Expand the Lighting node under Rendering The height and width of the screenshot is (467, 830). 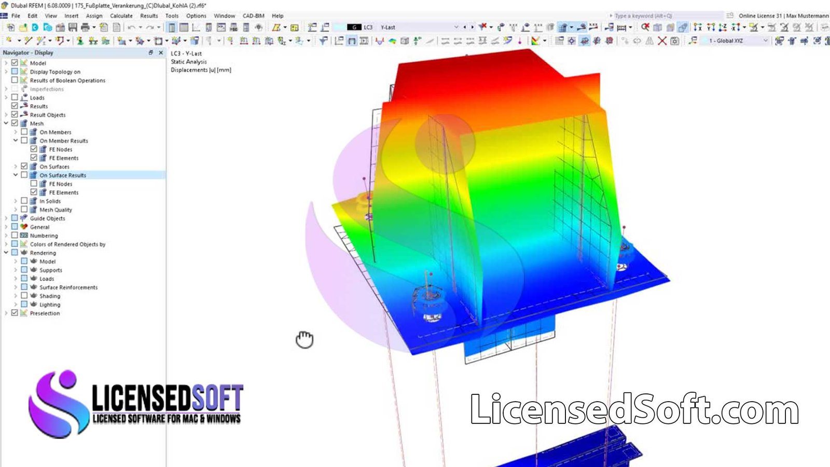tap(16, 305)
